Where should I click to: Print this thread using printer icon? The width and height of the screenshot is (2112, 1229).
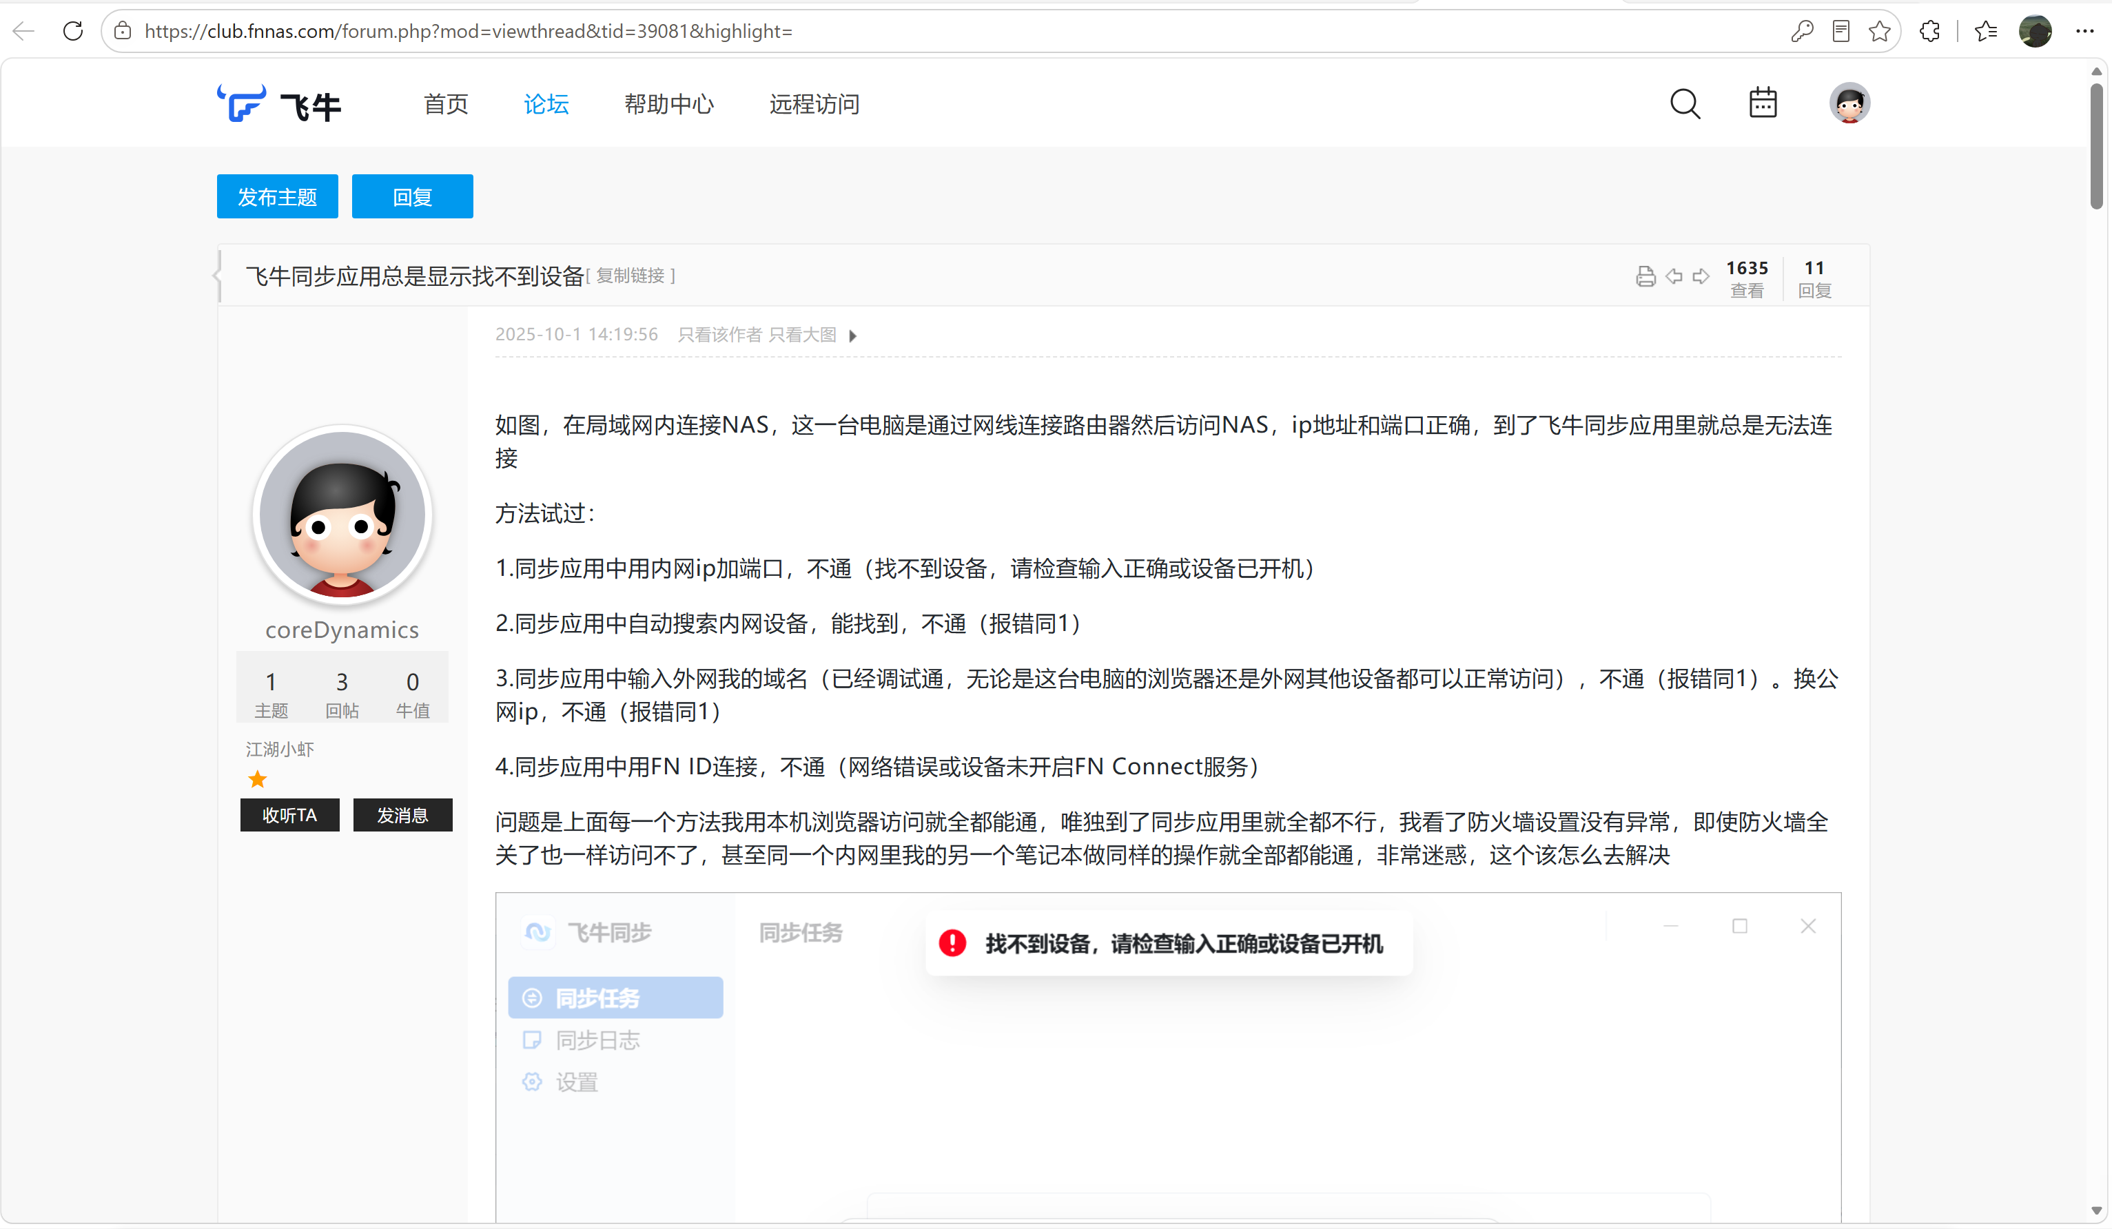[1645, 276]
